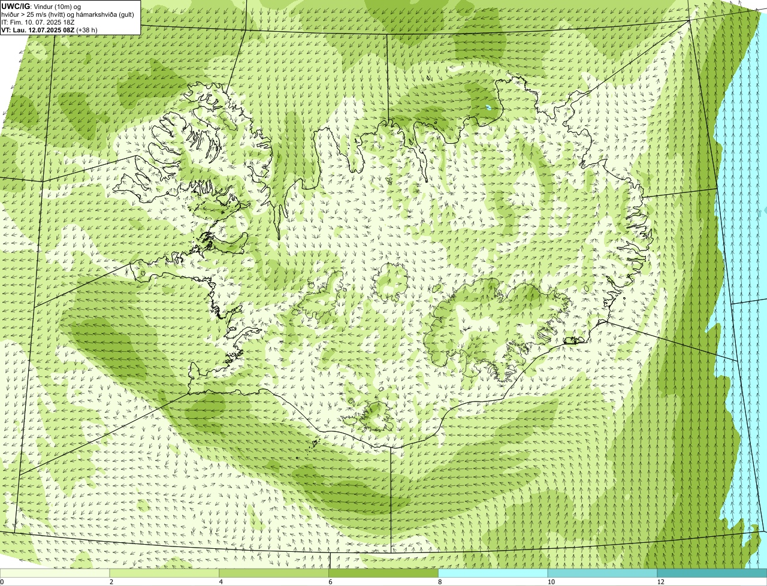Click the 'UWC/IG: Vindur (10m) og' title line

[x=41, y=6]
